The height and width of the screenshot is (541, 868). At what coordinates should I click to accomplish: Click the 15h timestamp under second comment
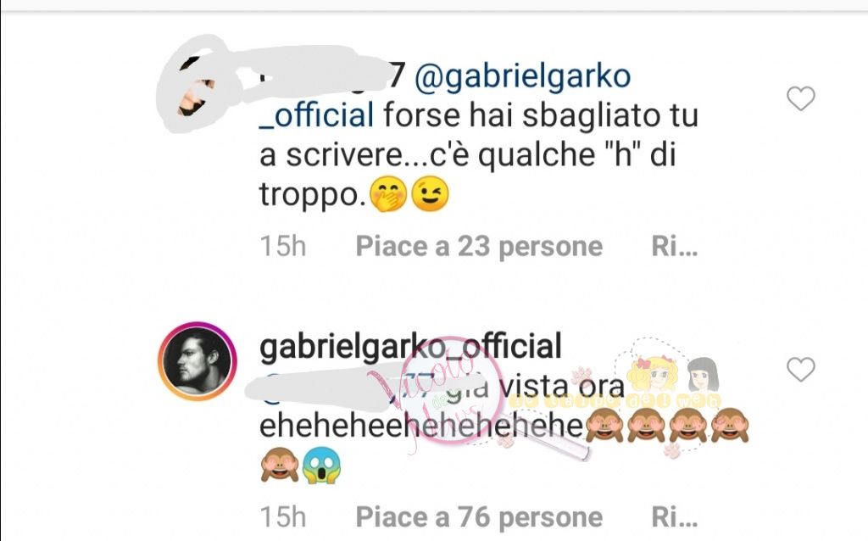coord(283,517)
